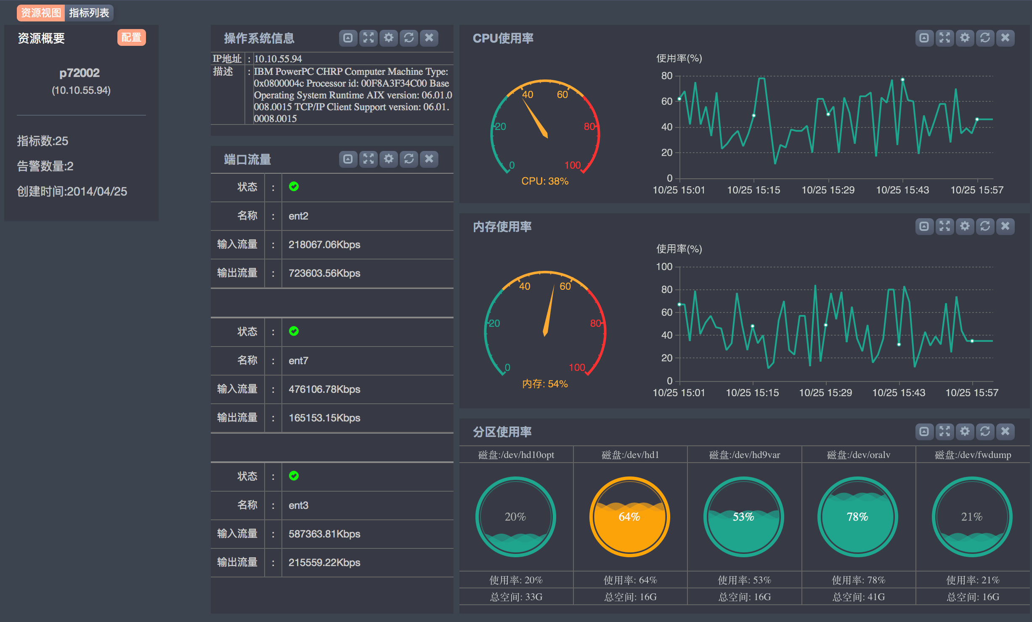Click the ent7 green status indicator

pos(294,331)
